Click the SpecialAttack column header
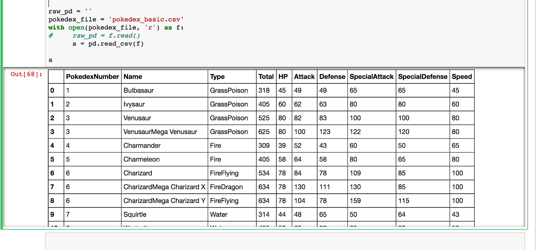Image resolution: width=536 pixels, height=250 pixels. coord(372,77)
